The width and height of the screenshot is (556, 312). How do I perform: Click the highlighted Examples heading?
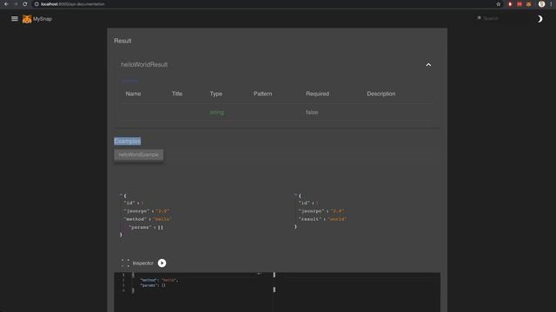128,141
